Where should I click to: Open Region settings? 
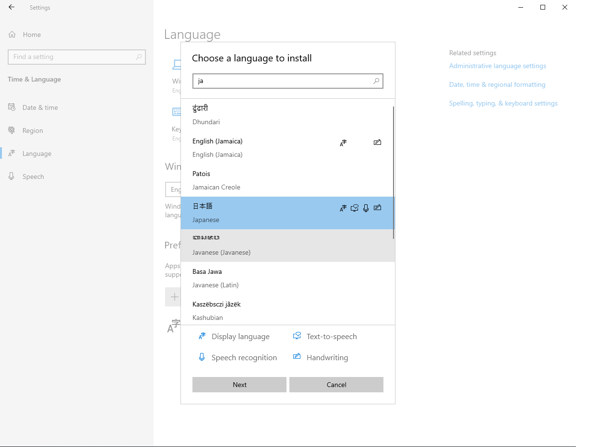[77, 130]
